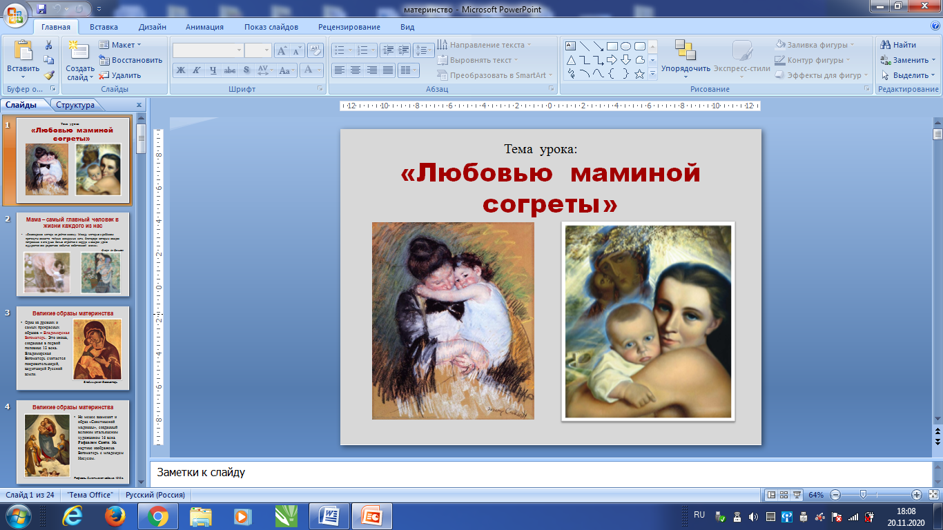Select the Format Painter brush icon
Screen dimensions: 943x530
coord(49,75)
